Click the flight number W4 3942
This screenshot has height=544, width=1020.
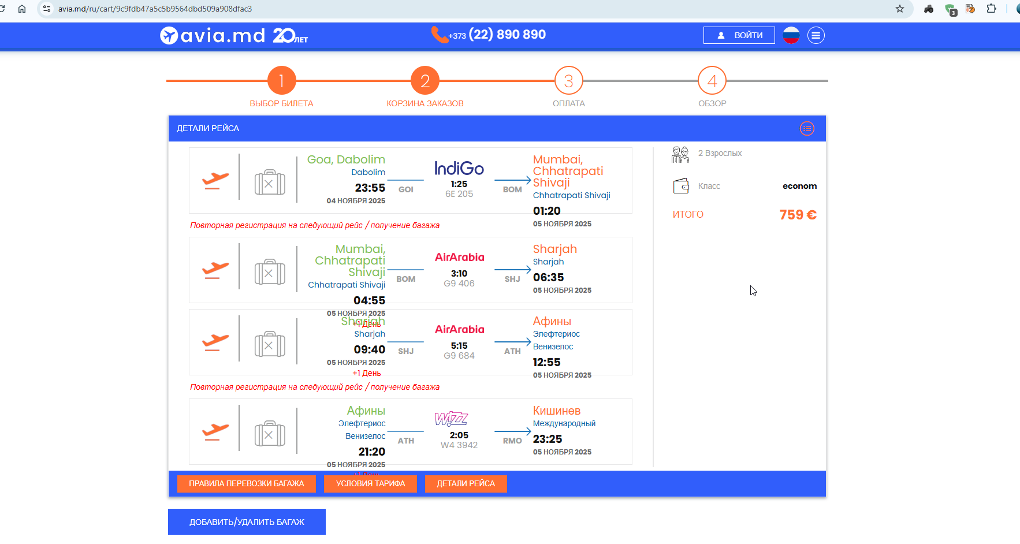(459, 445)
